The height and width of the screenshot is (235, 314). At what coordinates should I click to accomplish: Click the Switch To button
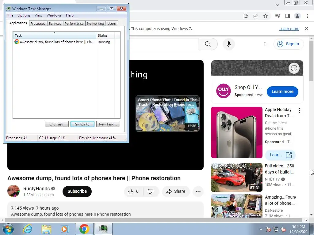click(x=82, y=124)
